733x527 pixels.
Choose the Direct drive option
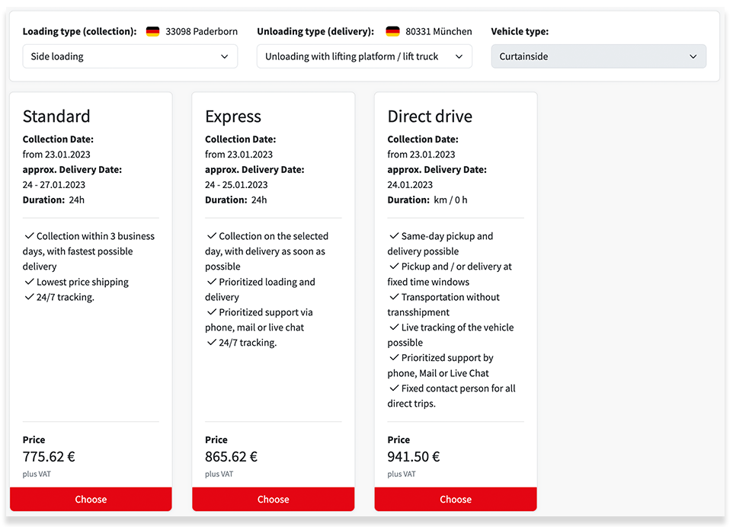(456, 499)
